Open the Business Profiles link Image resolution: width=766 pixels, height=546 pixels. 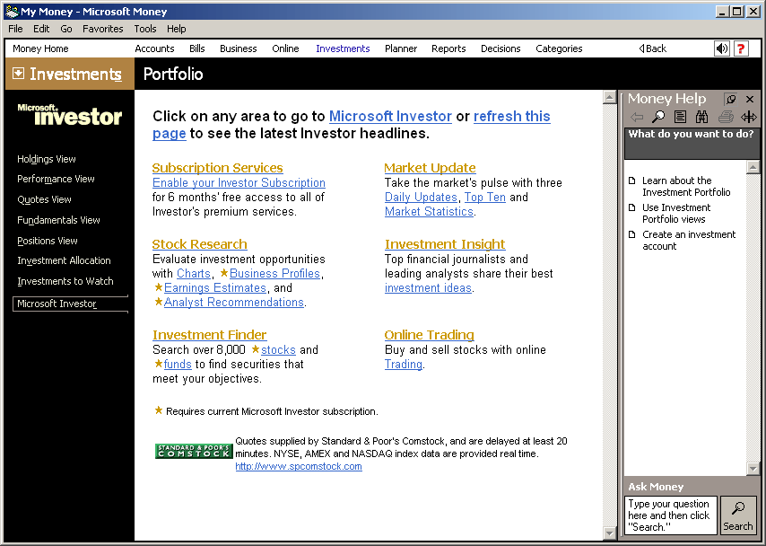pyautogui.click(x=274, y=274)
